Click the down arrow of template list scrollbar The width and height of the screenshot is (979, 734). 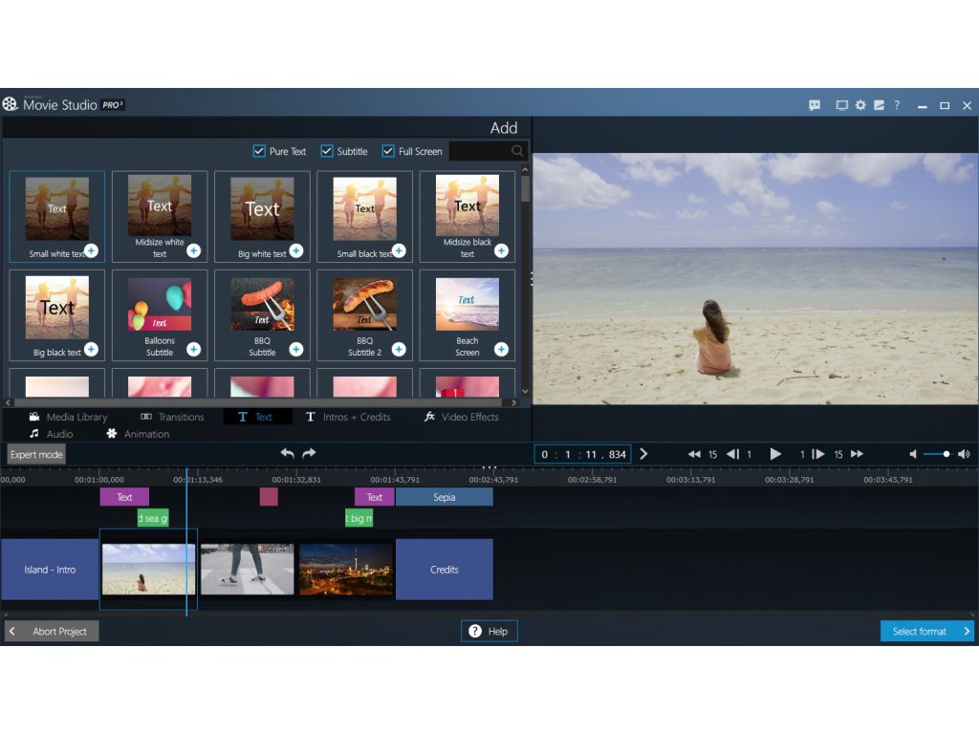pyautogui.click(x=525, y=391)
